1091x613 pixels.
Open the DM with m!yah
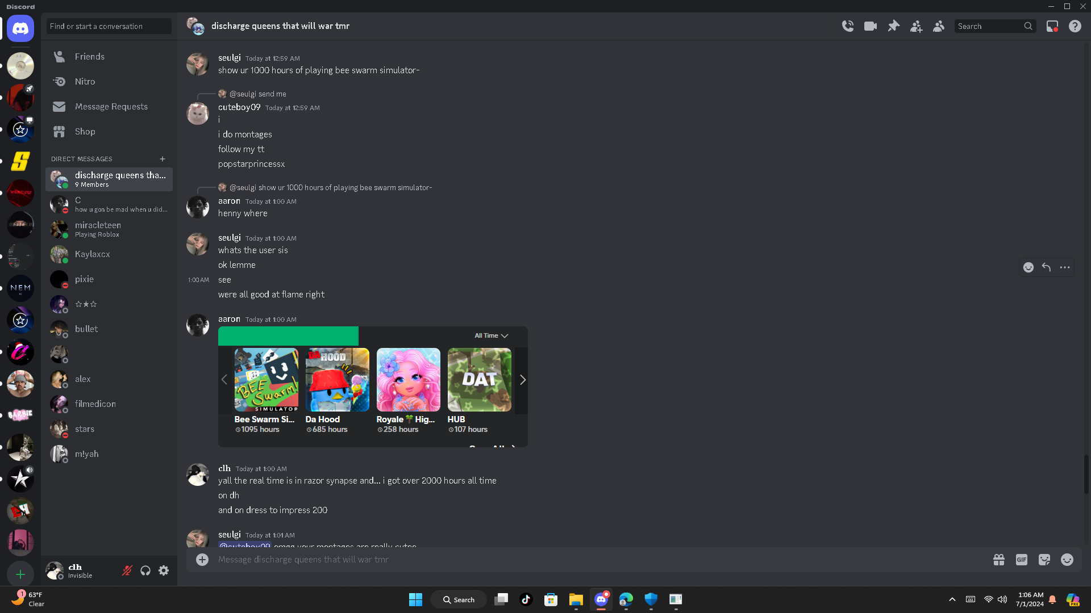point(109,454)
